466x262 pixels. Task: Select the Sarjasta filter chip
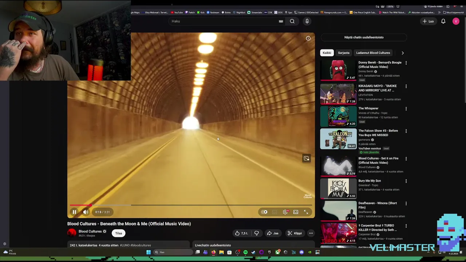click(x=343, y=53)
